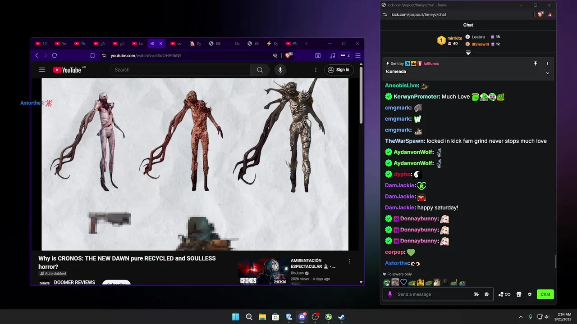Toggle the muted-site indicator in address bar
This screenshot has height=324, width=577.
pyautogui.click(x=275, y=55)
